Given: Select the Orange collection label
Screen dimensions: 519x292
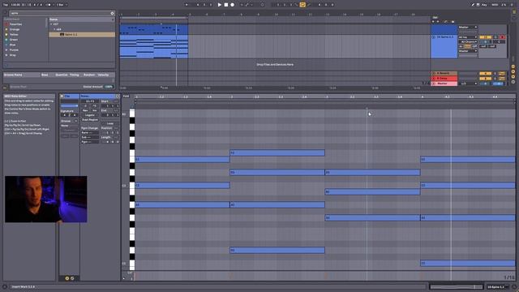Looking at the screenshot, I should pos(15,29).
